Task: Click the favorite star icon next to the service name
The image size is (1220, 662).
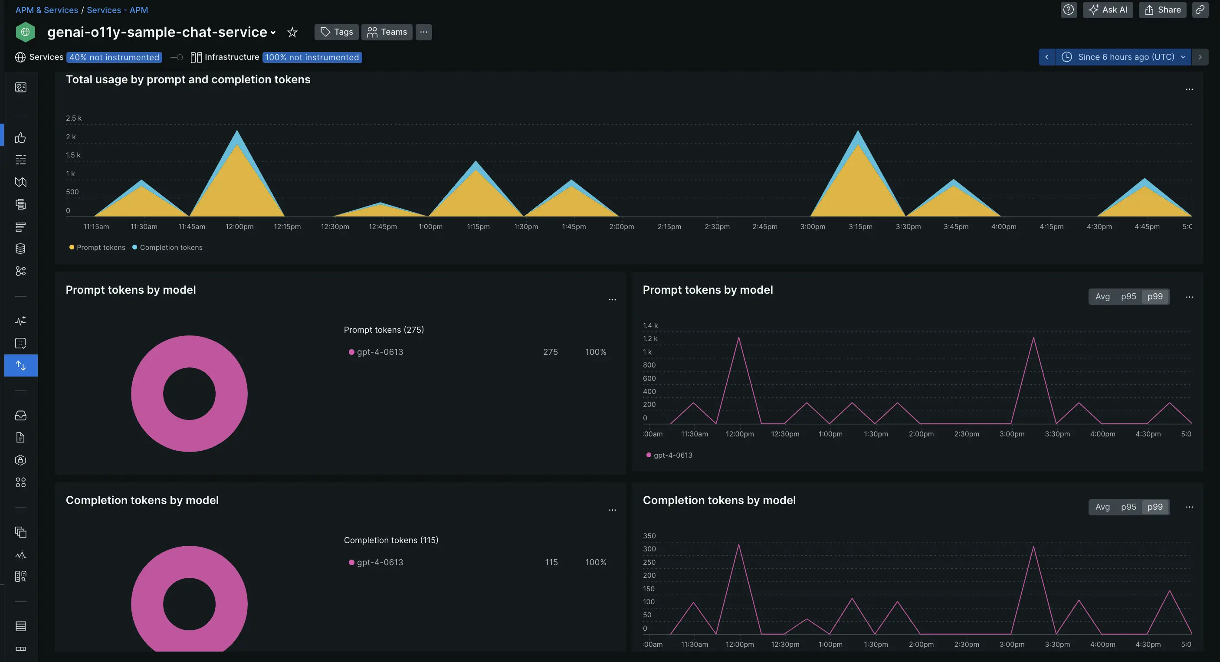Action: pos(292,32)
